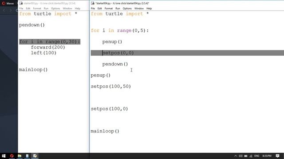Switch the ENG input language indicator

point(256,156)
